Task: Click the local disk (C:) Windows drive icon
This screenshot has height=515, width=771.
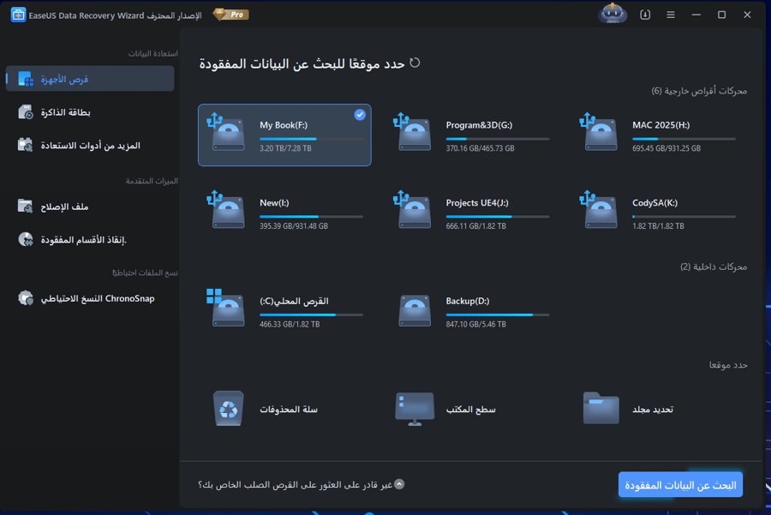Action: click(227, 308)
